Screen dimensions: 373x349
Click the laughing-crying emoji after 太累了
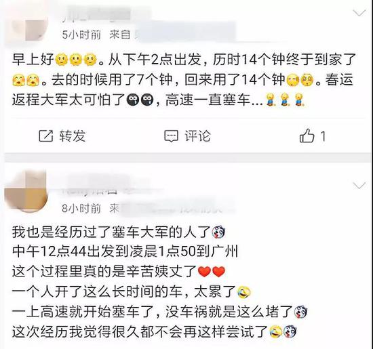244,292
